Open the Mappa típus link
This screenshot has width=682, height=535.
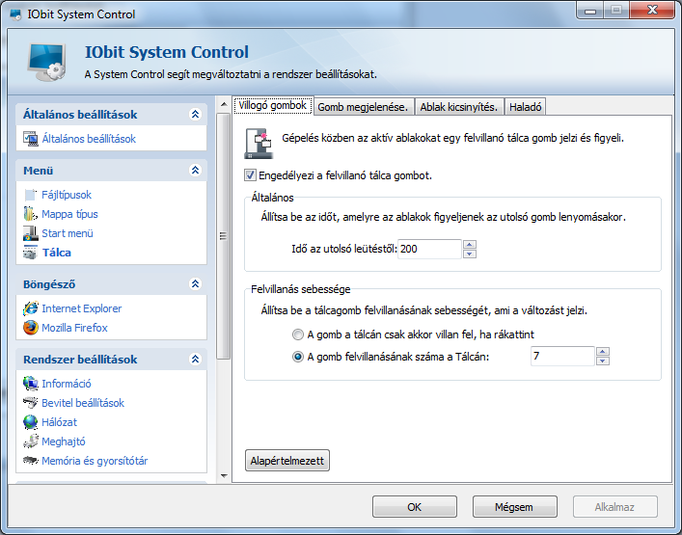(70, 214)
